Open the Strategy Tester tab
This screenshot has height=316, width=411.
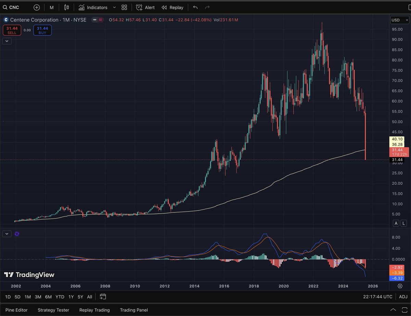[53, 310]
